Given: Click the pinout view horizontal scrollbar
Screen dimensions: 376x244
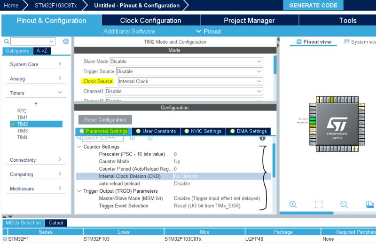Looking at the screenshot, I should pos(306,213).
